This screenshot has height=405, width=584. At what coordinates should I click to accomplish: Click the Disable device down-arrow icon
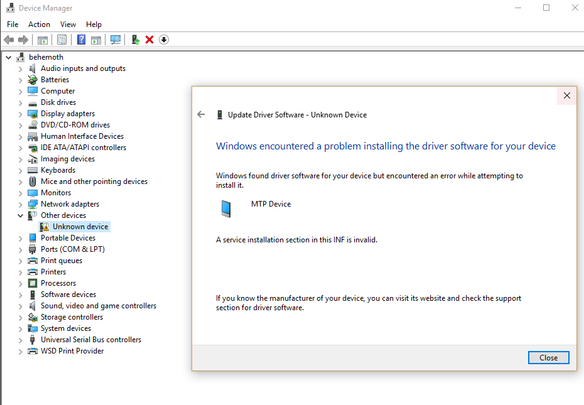coord(164,40)
